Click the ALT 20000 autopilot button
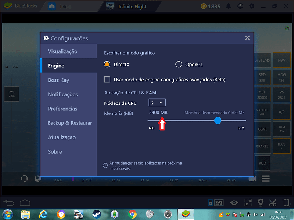Image resolution: width=294 pixels, height=220 pixels. pos(262,95)
